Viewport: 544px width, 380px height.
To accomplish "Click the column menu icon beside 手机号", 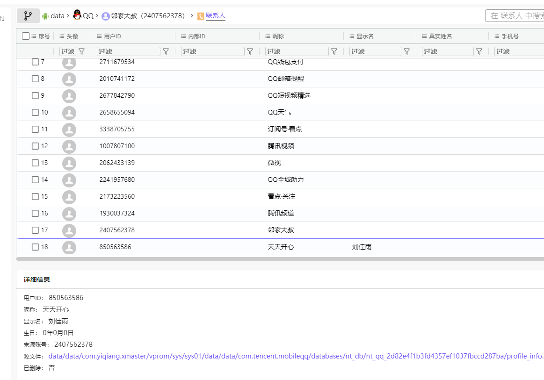I will [497, 36].
